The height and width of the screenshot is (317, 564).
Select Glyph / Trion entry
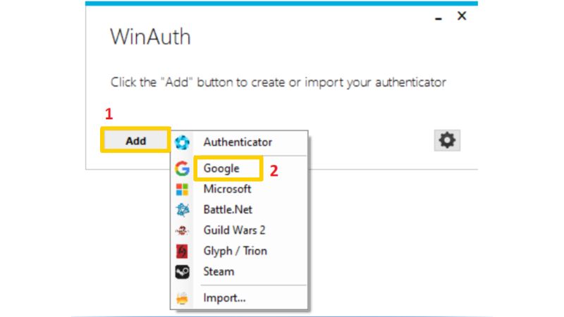tap(240, 251)
